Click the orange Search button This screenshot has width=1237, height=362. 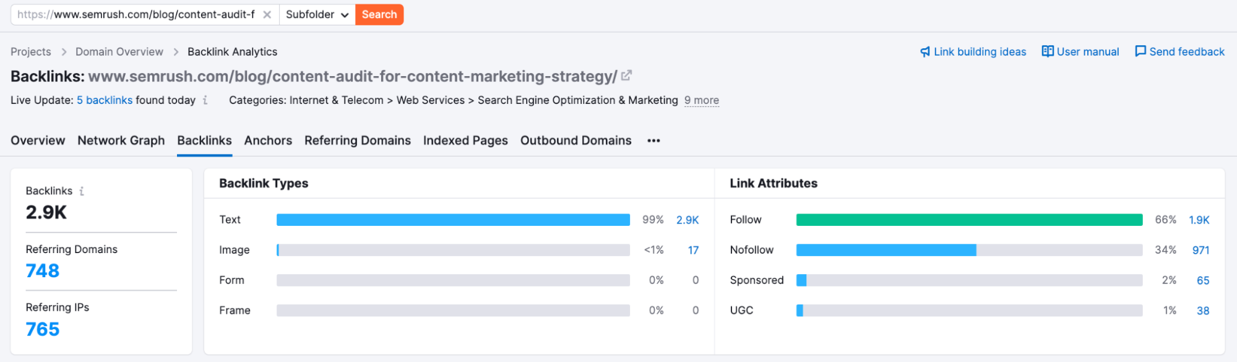click(x=379, y=15)
